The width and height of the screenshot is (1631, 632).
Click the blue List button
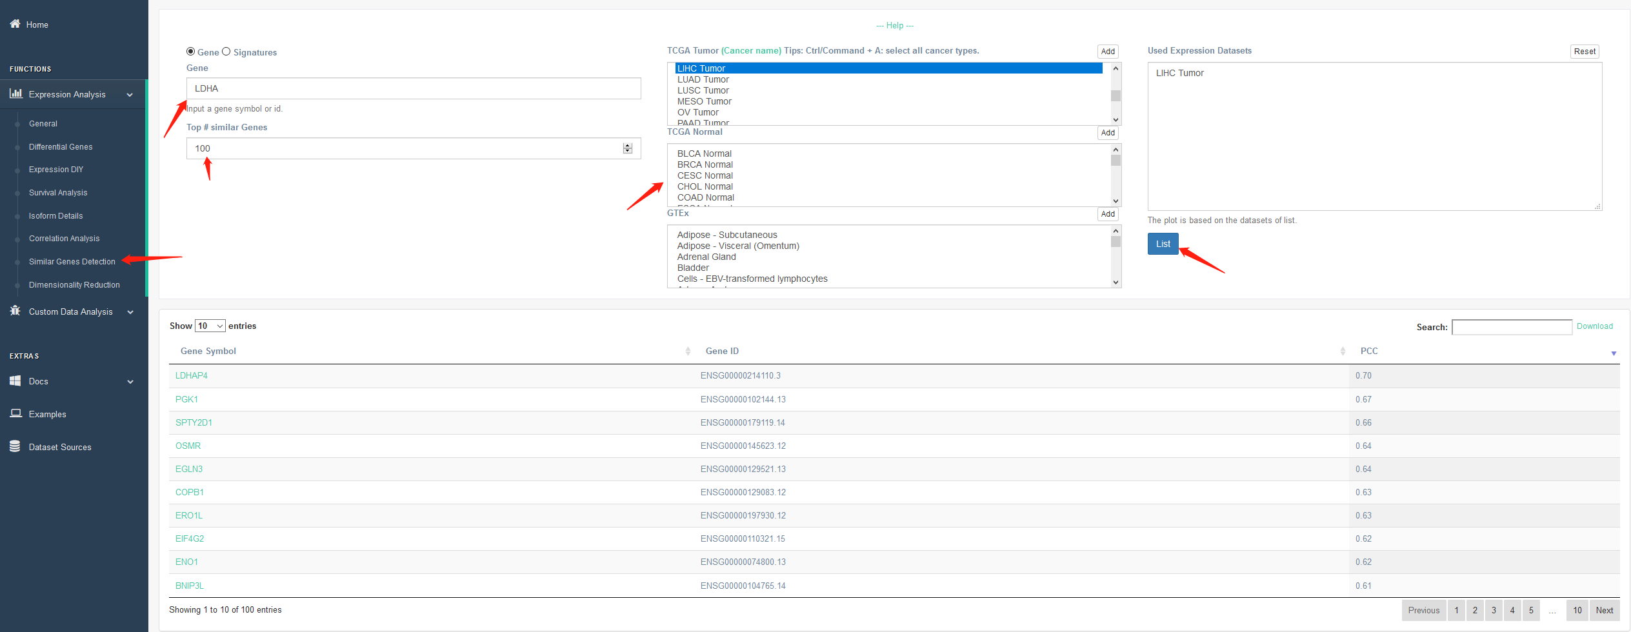click(1163, 244)
